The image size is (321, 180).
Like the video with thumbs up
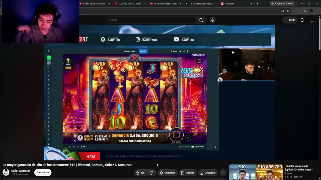[x=140, y=173]
